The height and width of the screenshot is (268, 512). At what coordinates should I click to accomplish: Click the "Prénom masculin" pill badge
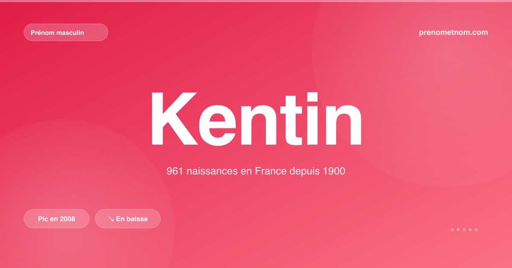click(x=66, y=32)
